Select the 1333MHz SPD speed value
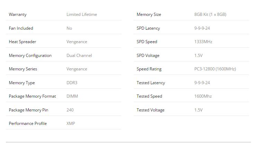 click(203, 42)
